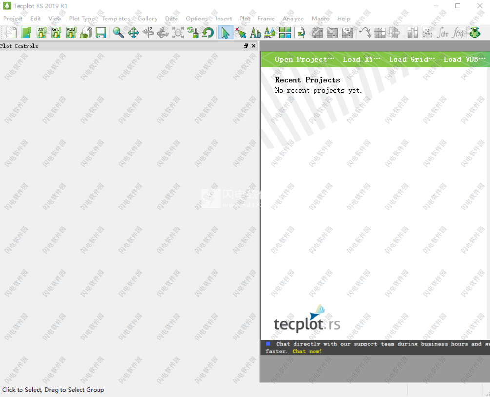Open the Help menu

344,19
